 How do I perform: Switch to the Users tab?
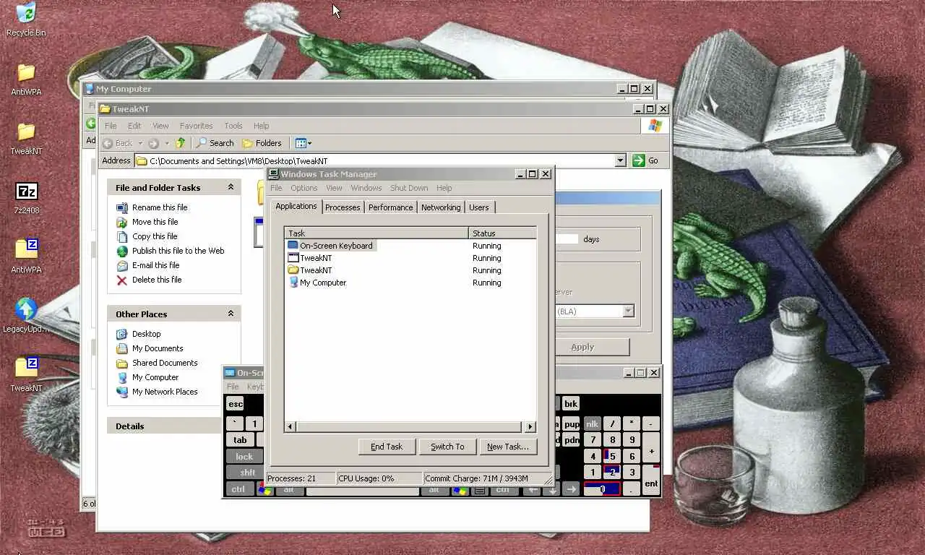(479, 207)
